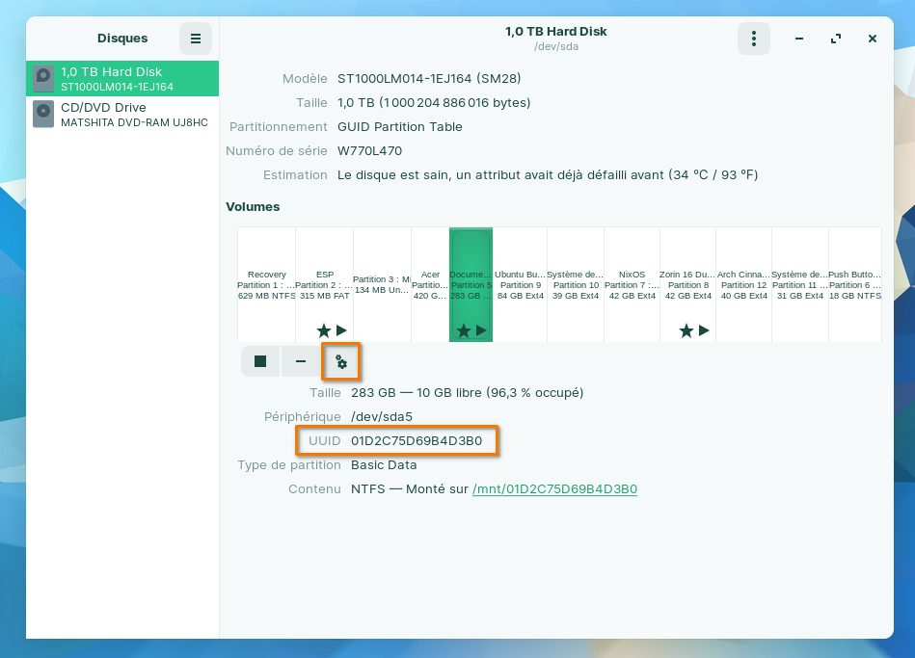
Task: Select the Recovery Partition 1 volume
Action: (x=266, y=284)
